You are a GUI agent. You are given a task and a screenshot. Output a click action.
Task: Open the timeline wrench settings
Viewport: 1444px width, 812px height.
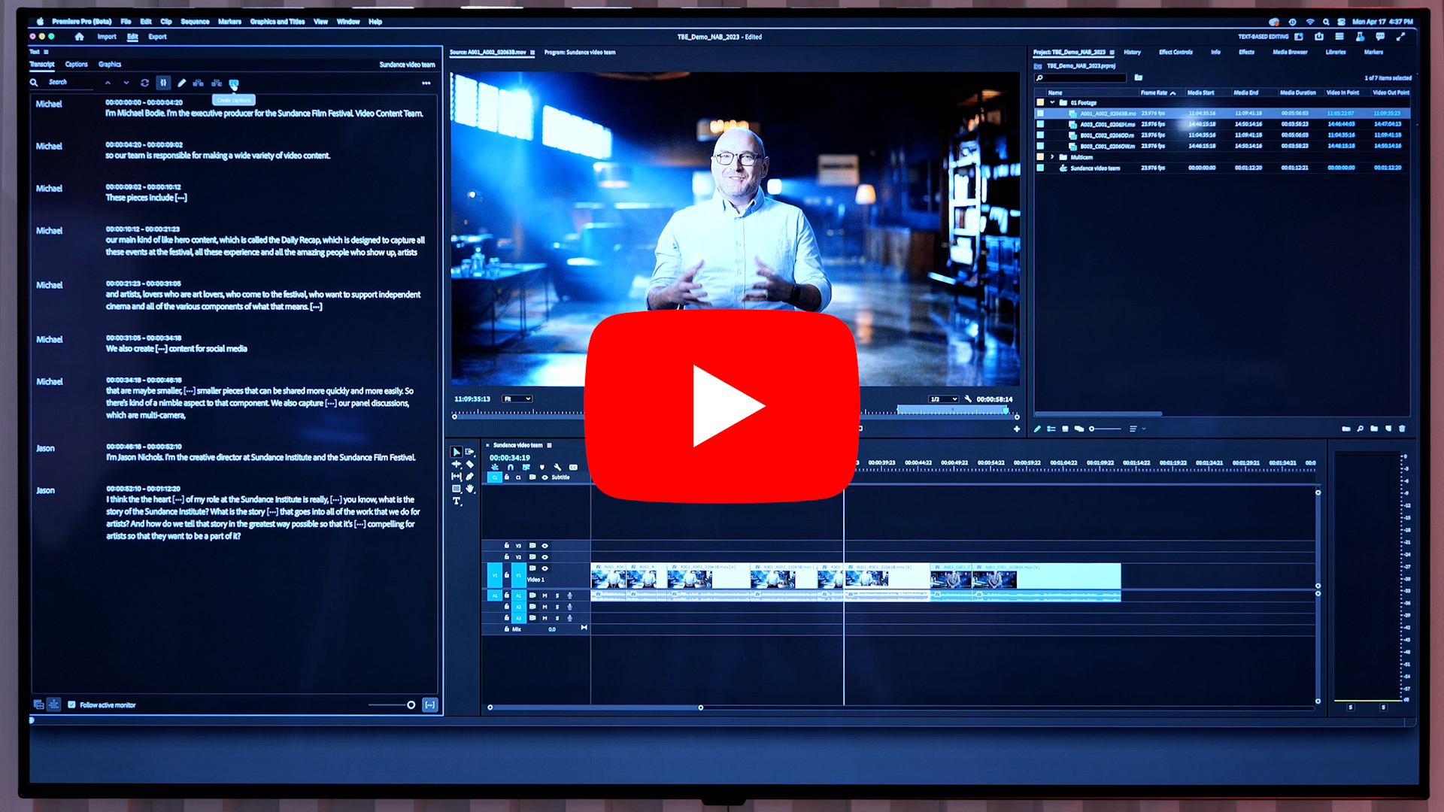click(x=557, y=467)
